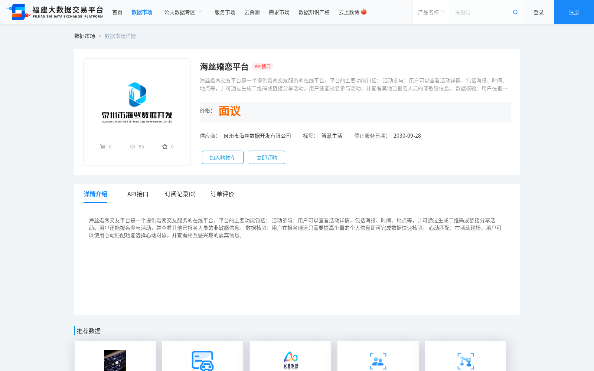The image size is (594, 371).
Task: Select 数据市场 in the top navigation
Action: (142, 12)
